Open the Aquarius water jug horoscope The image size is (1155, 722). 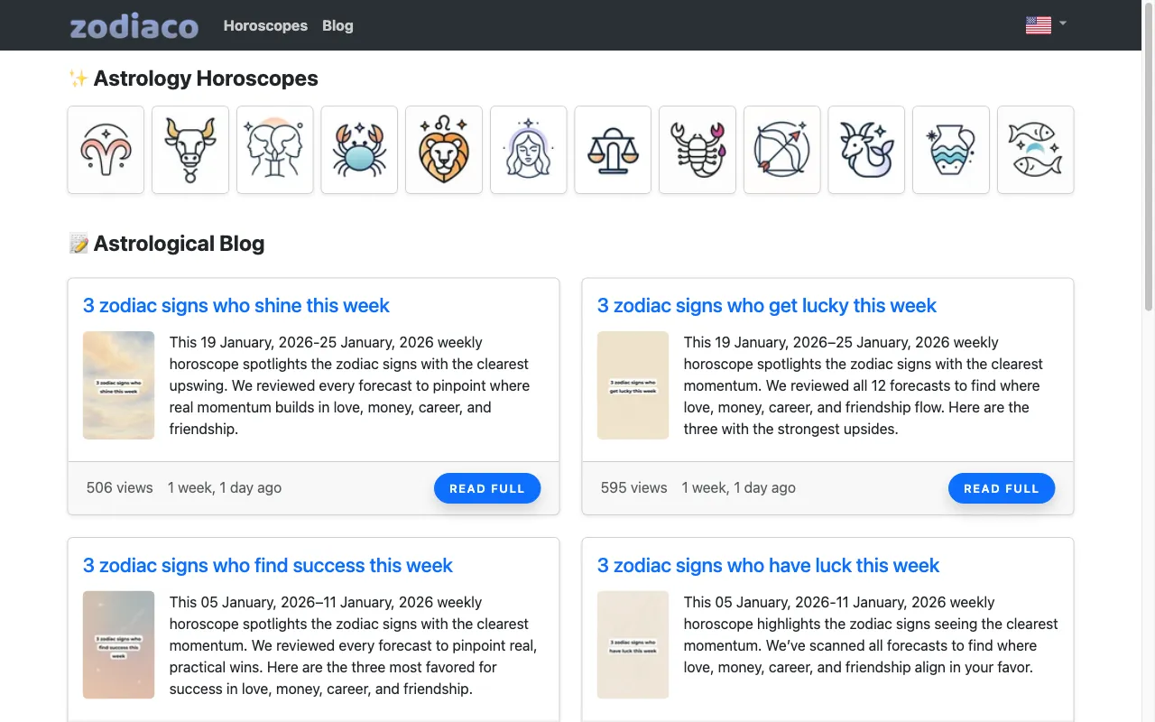click(x=951, y=150)
